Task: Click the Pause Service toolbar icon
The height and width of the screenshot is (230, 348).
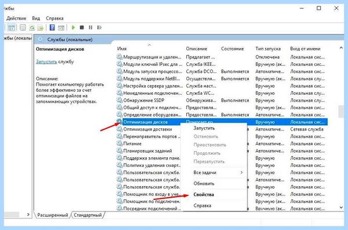Action: point(90,27)
